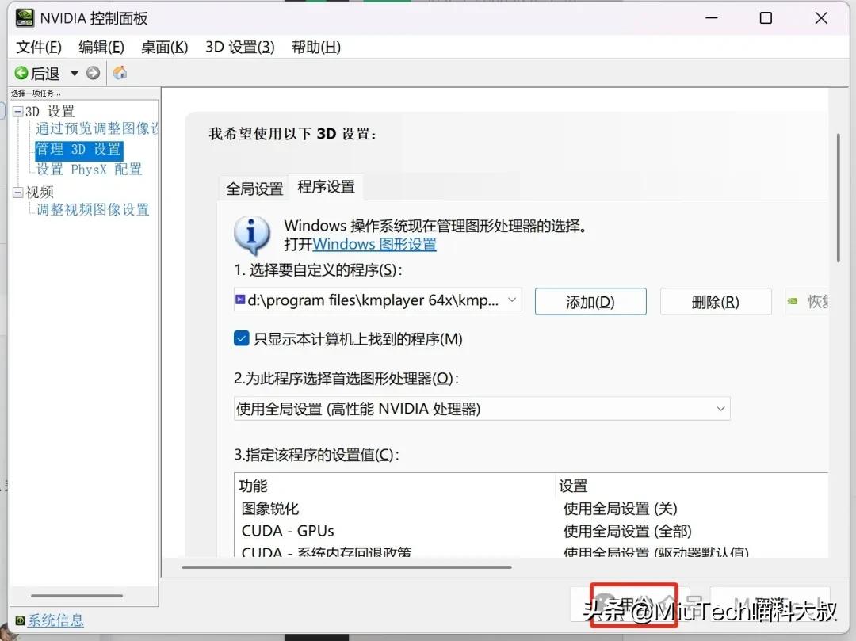Select the 程序设置 tab
This screenshot has height=641, width=856.
[326, 186]
